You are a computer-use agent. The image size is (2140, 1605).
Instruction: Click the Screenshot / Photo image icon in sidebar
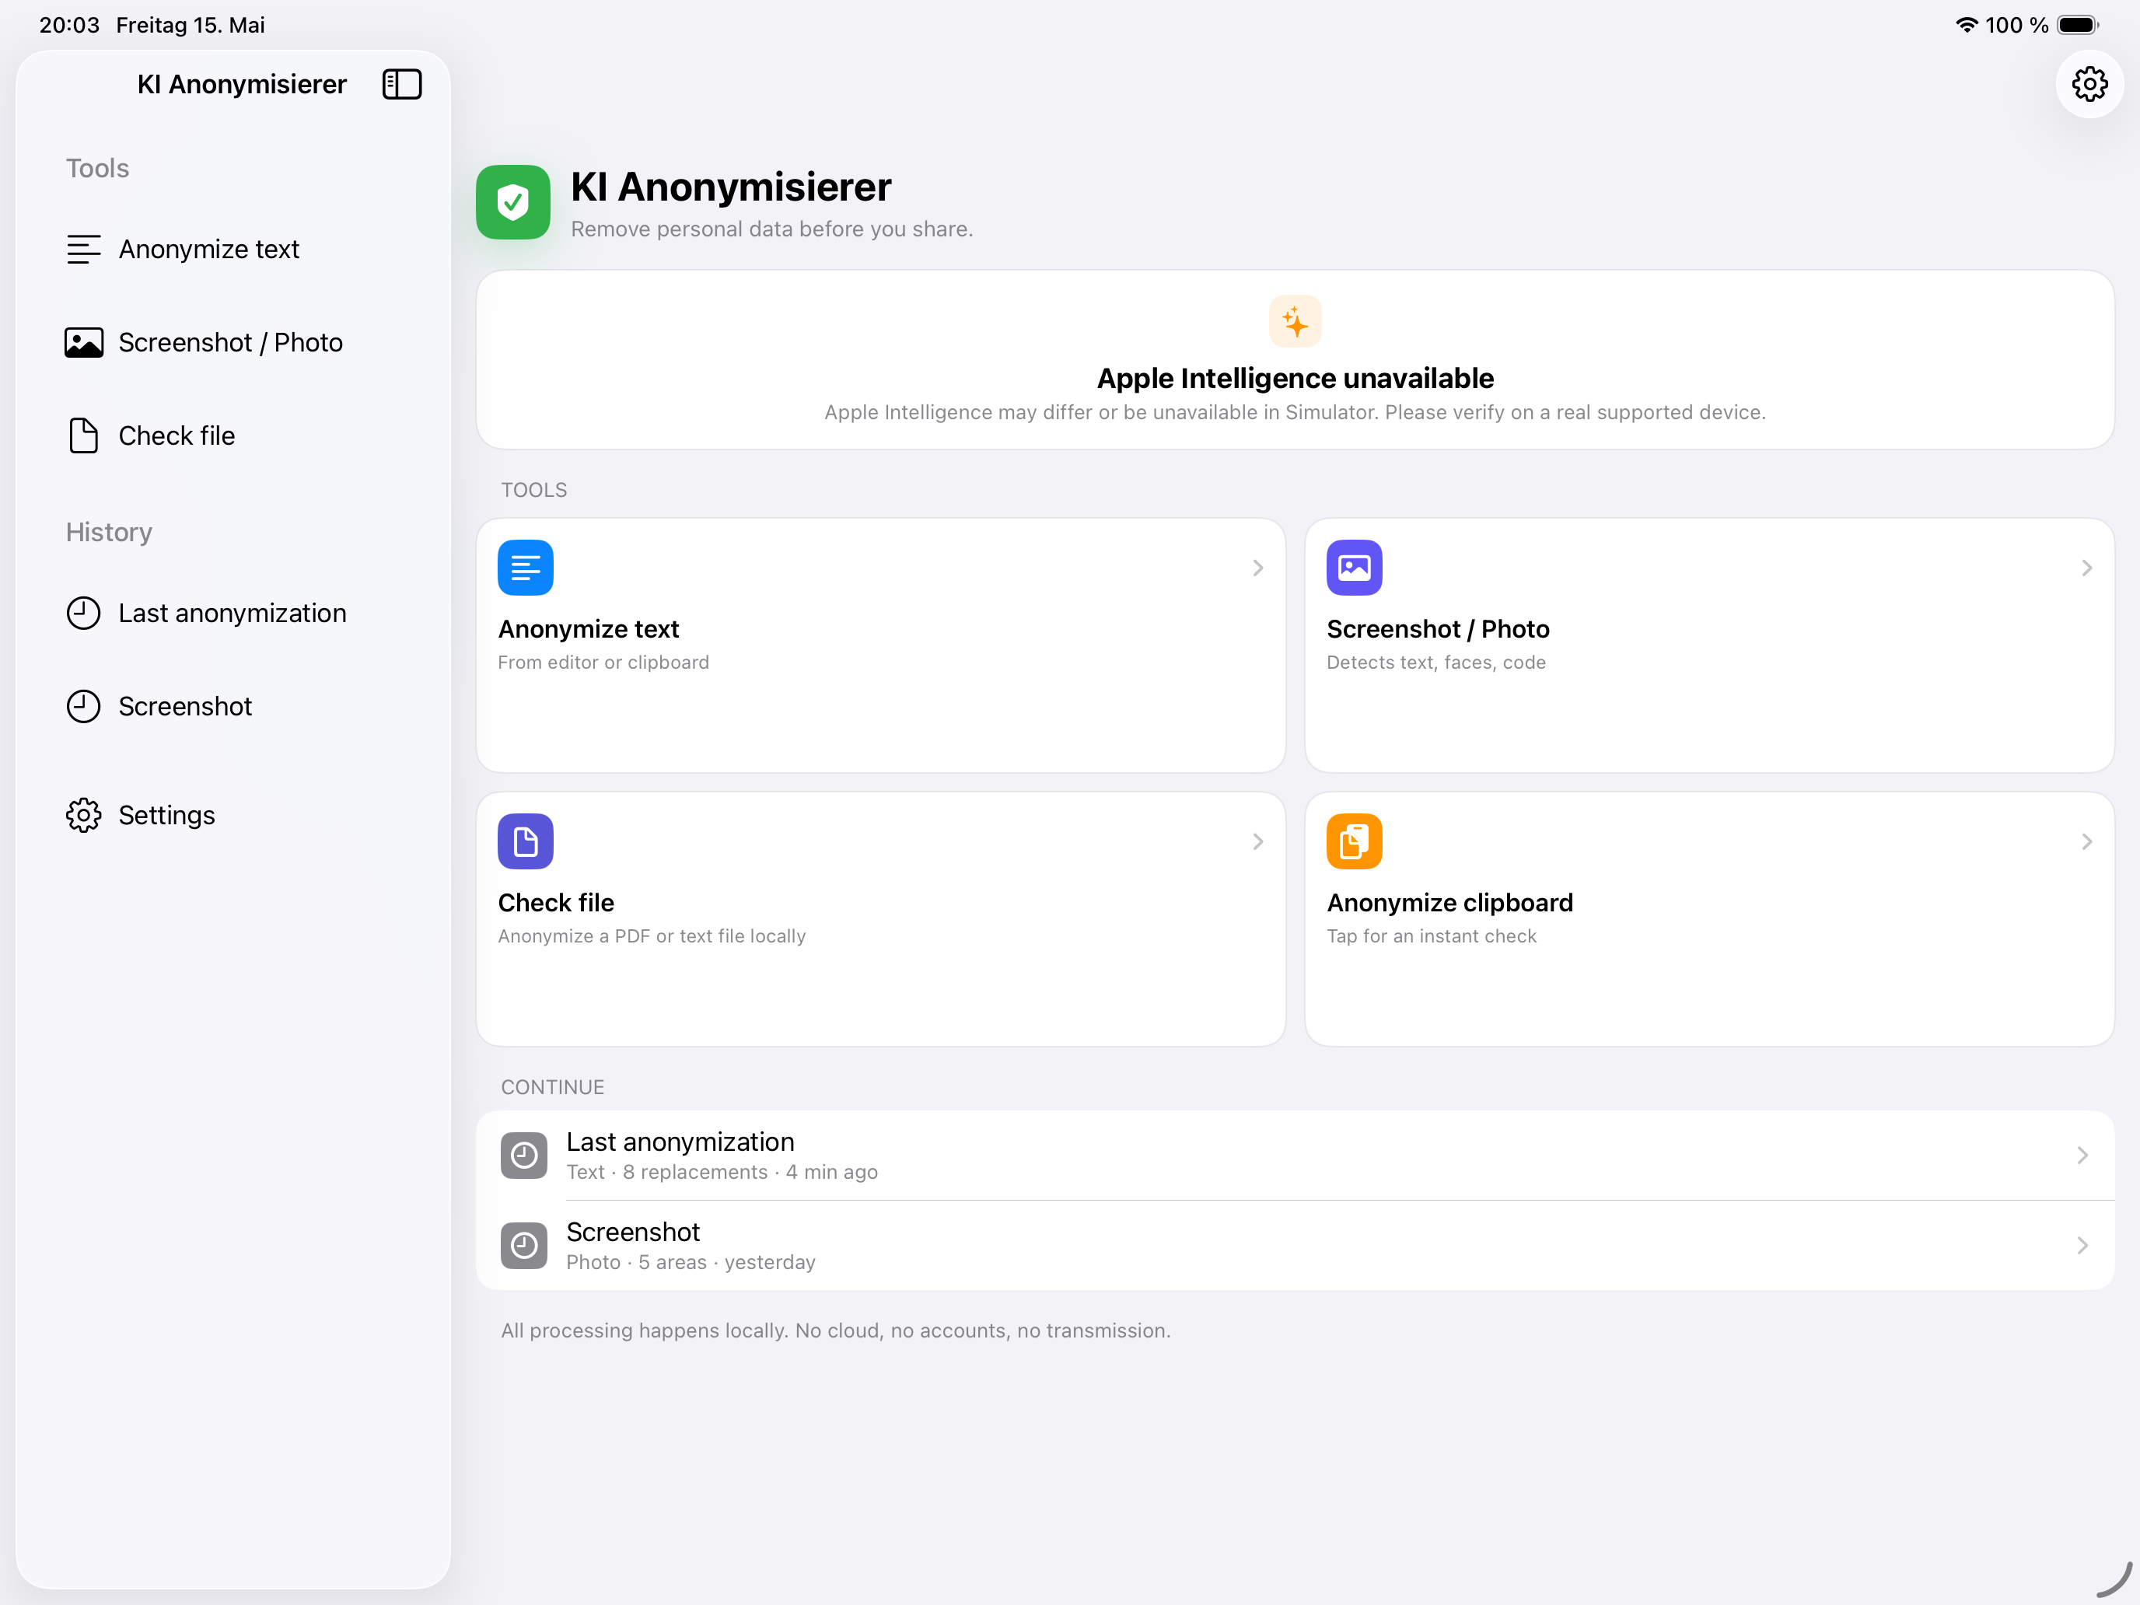(x=83, y=342)
